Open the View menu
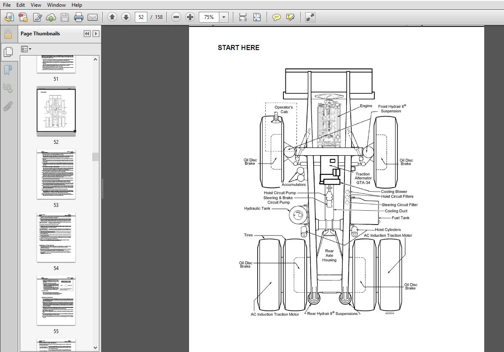This screenshot has height=352, width=504. coord(36,5)
